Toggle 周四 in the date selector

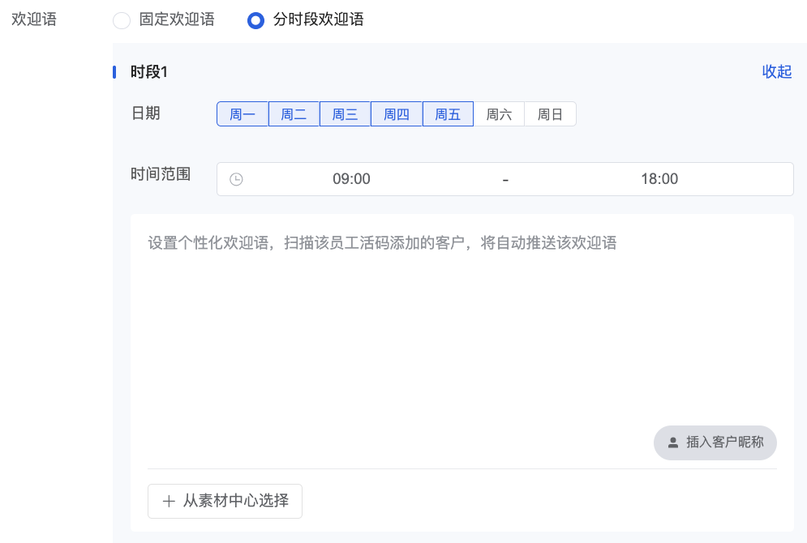pyautogui.click(x=397, y=114)
